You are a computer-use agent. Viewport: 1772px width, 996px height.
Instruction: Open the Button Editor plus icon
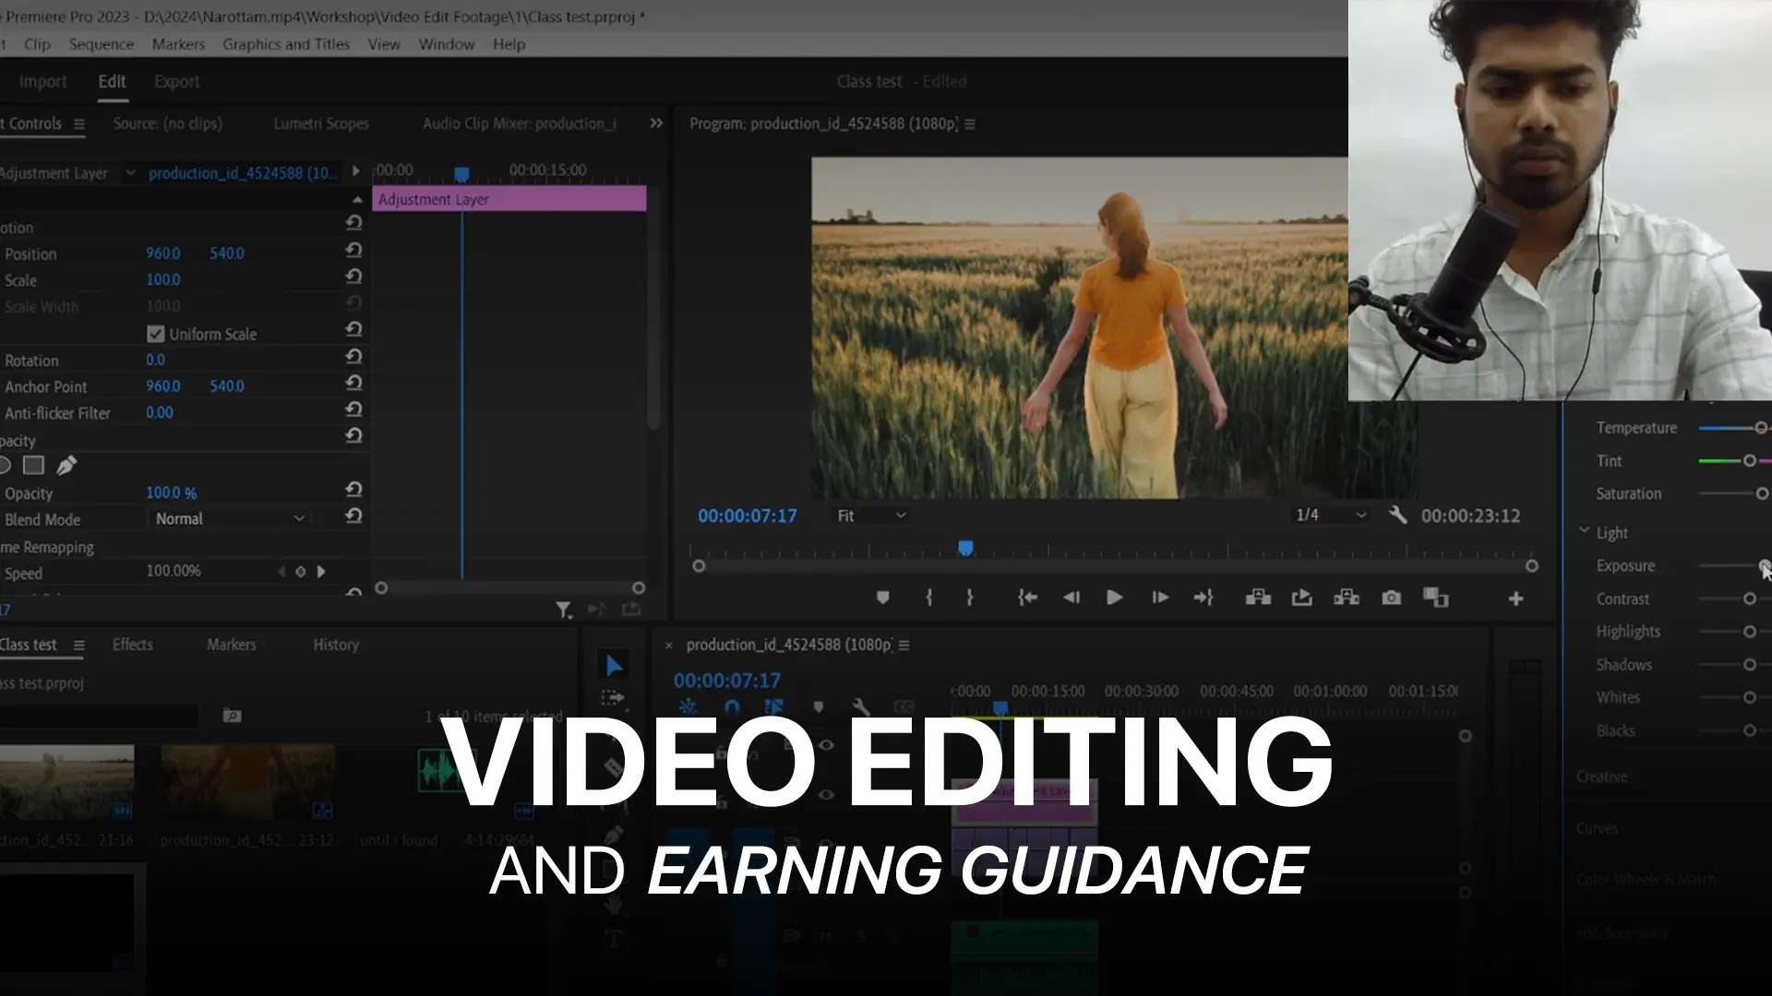(1515, 599)
